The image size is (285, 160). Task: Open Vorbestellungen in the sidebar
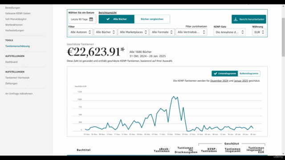[x=15, y=30]
